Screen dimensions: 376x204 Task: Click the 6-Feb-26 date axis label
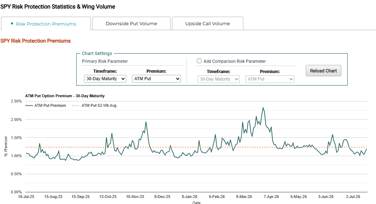(x=217, y=197)
